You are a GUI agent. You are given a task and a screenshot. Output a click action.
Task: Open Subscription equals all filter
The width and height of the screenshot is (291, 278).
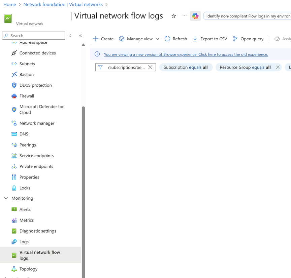pos(186,67)
